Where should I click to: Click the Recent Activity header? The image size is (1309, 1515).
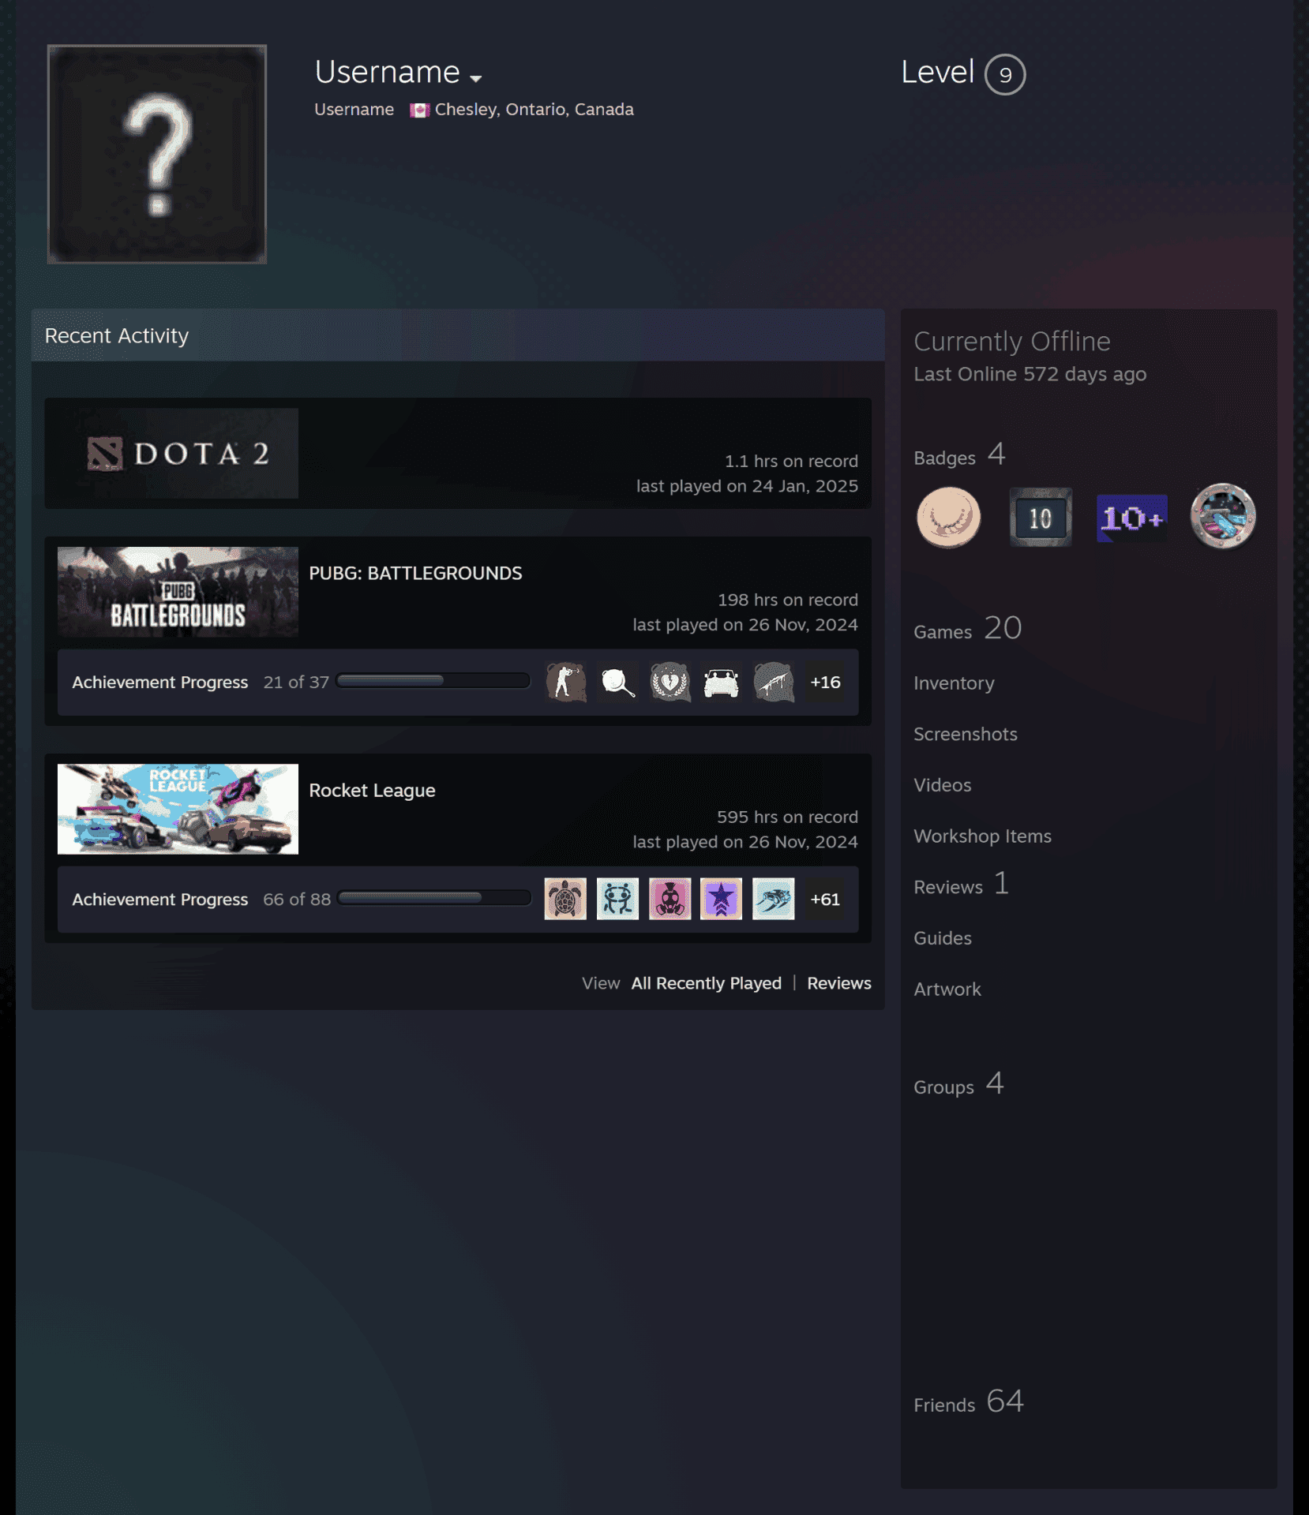[458, 335]
